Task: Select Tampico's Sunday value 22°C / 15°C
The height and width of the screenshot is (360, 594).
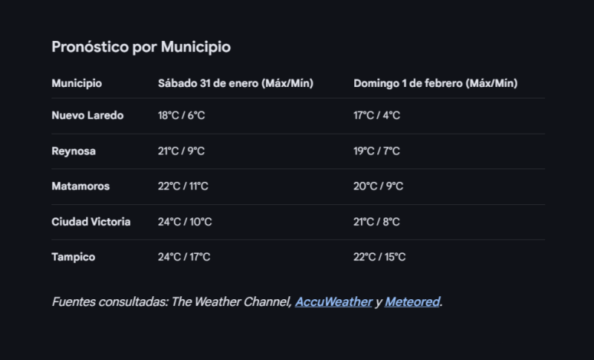Action: pyautogui.click(x=379, y=257)
